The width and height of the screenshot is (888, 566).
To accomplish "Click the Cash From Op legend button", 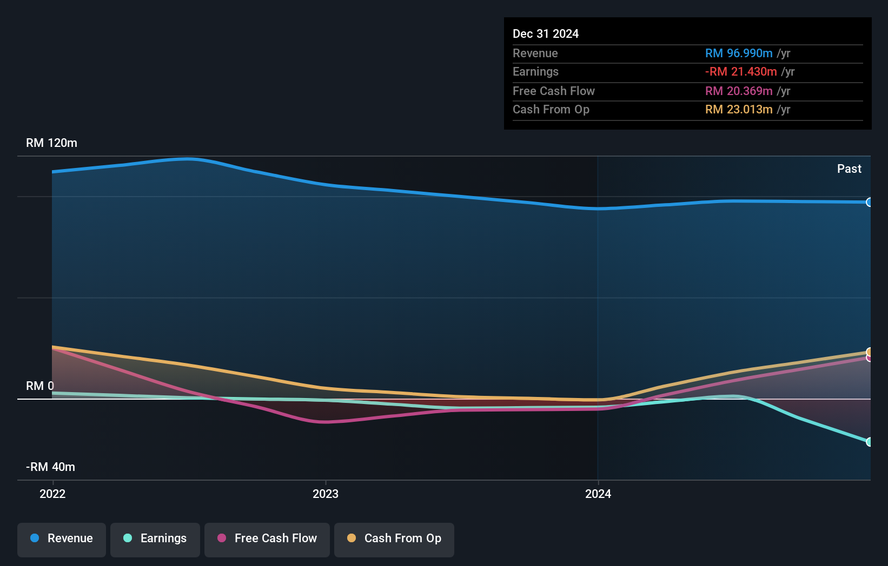I will pyautogui.click(x=394, y=538).
